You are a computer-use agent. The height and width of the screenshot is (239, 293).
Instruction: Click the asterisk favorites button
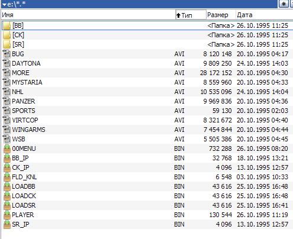click(x=284, y=4)
